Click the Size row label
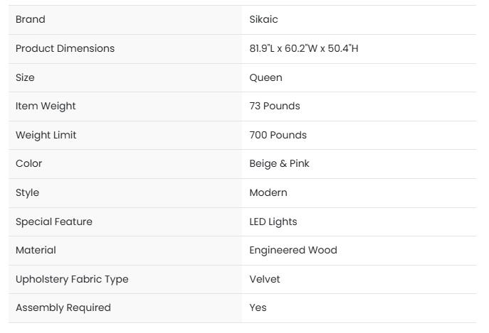The height and width of the screenshot is (333, 489). [25, 77]
